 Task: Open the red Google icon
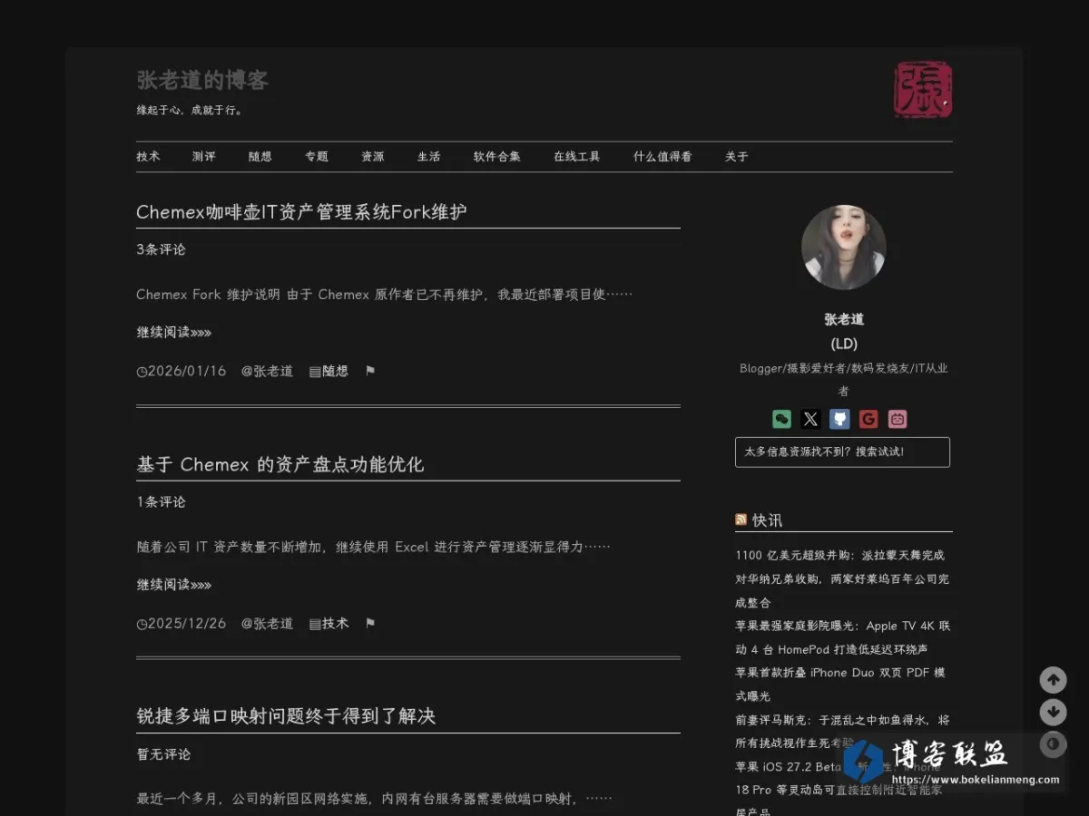[868, 419]
